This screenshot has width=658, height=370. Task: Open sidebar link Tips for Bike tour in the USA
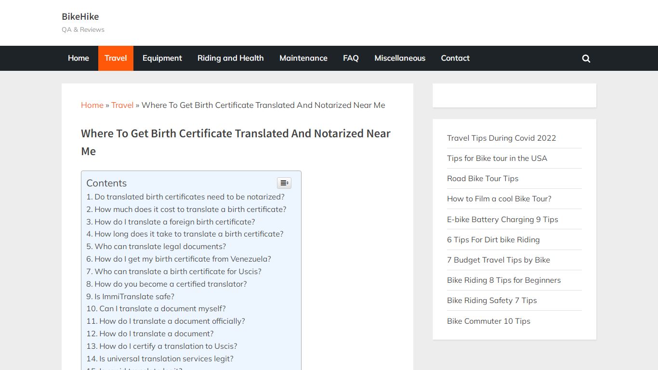coord(497,158)
